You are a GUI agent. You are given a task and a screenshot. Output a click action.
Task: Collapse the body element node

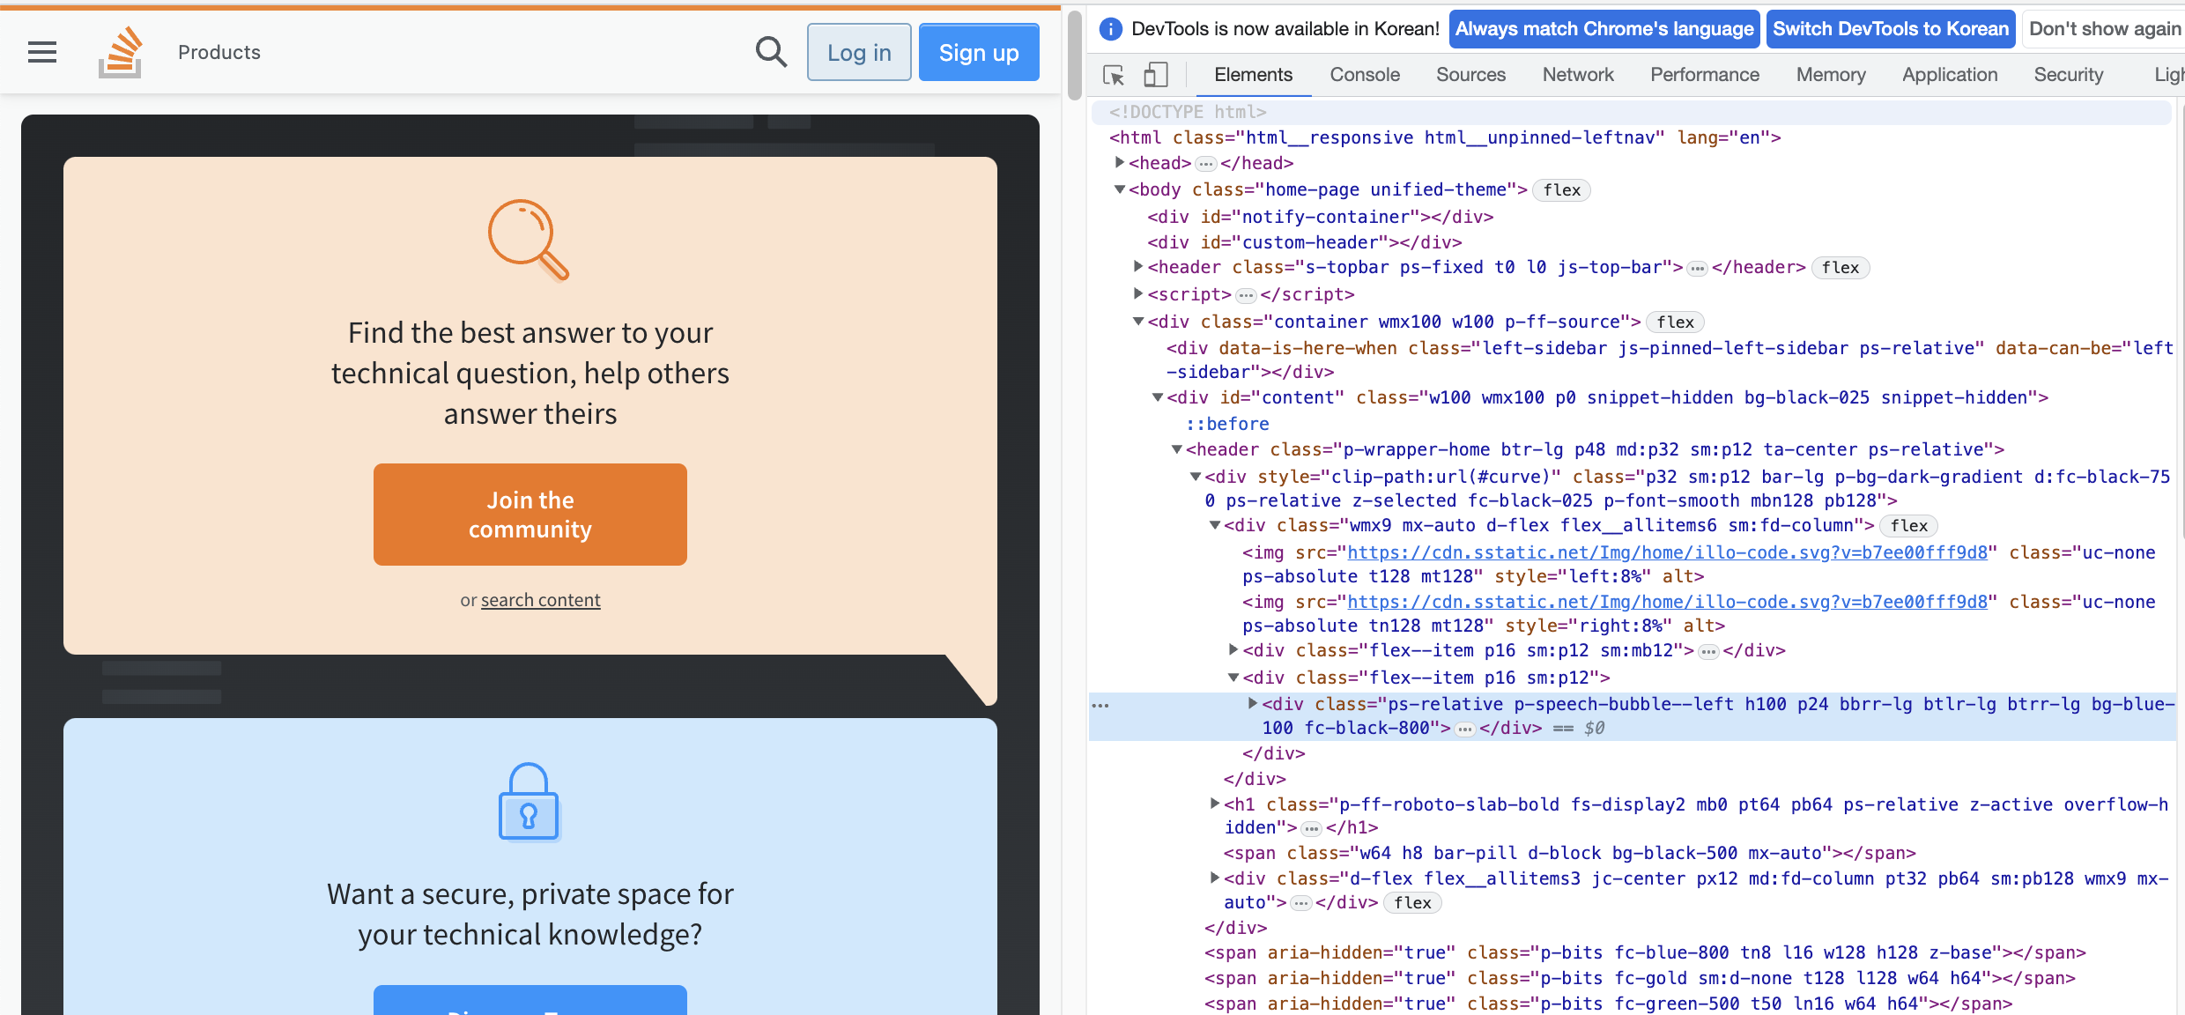(x=1119, y=189)
